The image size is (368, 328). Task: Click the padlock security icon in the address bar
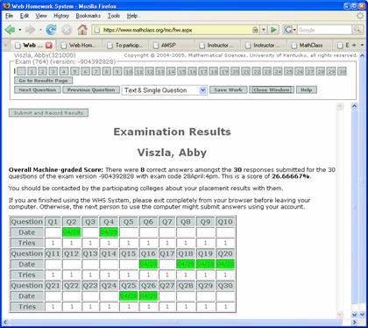(x=255, y=30)
